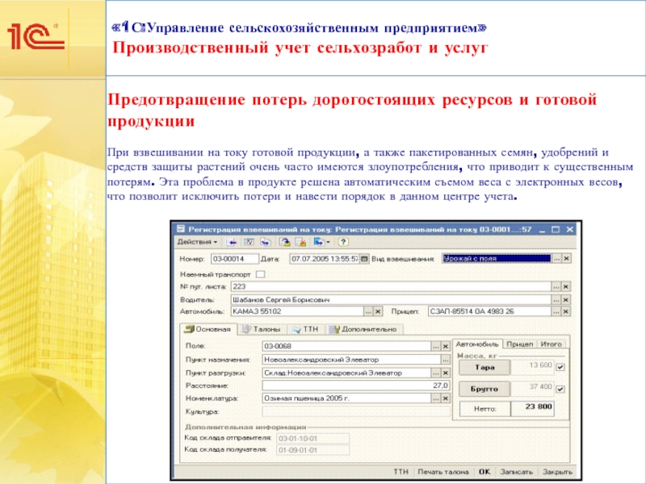Open help with the question mark icon

click(343, 242)
